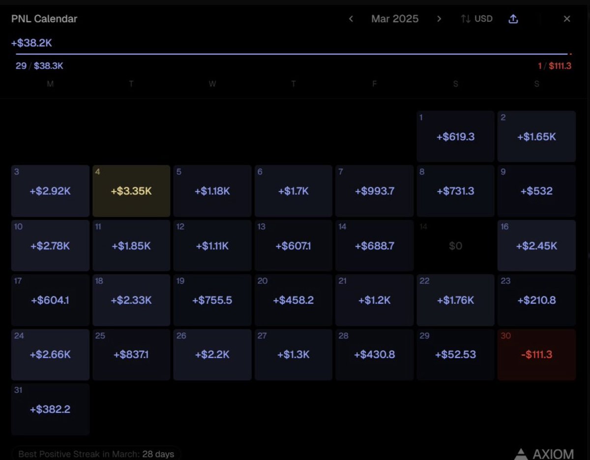Select highlighted day 4 cell +$3.35K

(x=131, y=191)
